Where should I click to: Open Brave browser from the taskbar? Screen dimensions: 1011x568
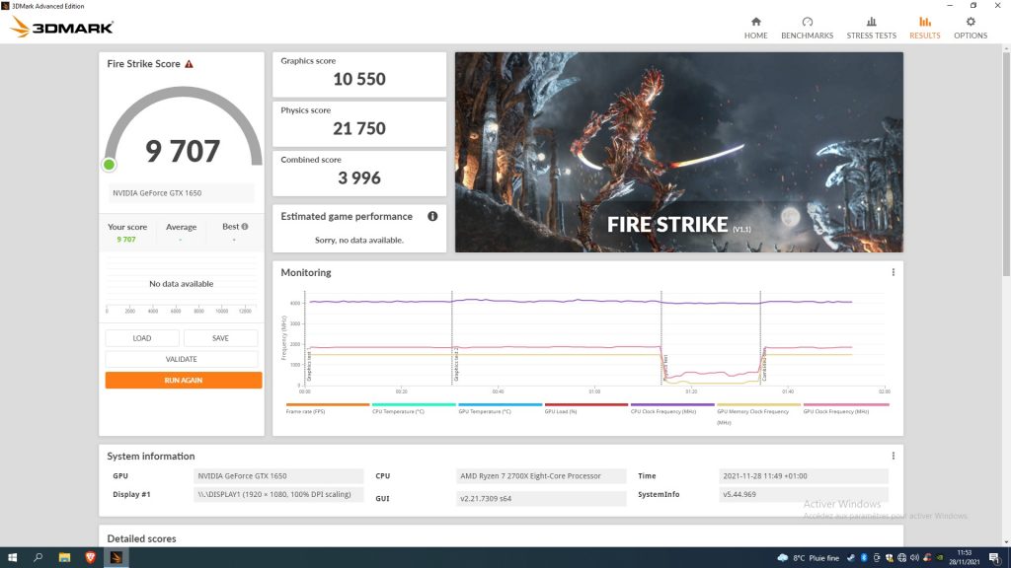coord(90,558)
